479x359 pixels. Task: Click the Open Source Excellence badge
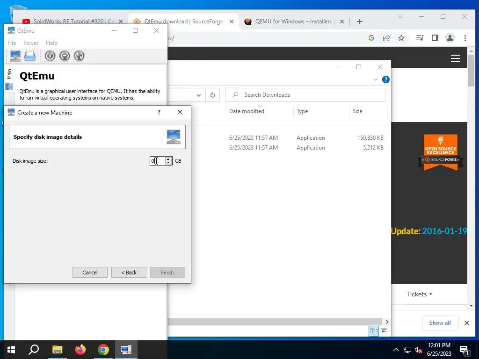tap(441, 152)
